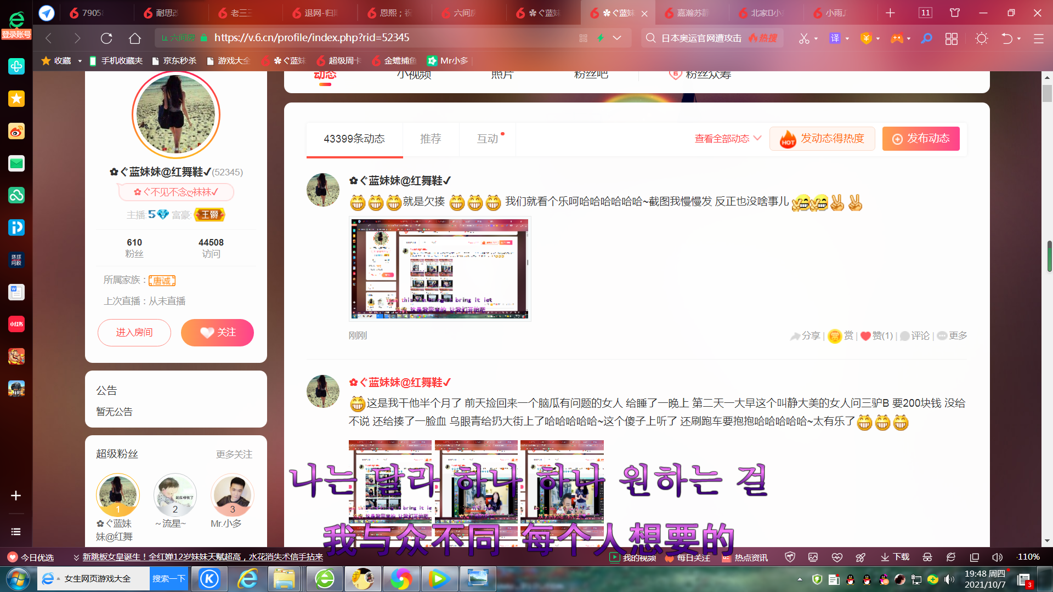1053x592 pixels.
Task: Click the 唐诚 family badge
Action: coord(162,281)
